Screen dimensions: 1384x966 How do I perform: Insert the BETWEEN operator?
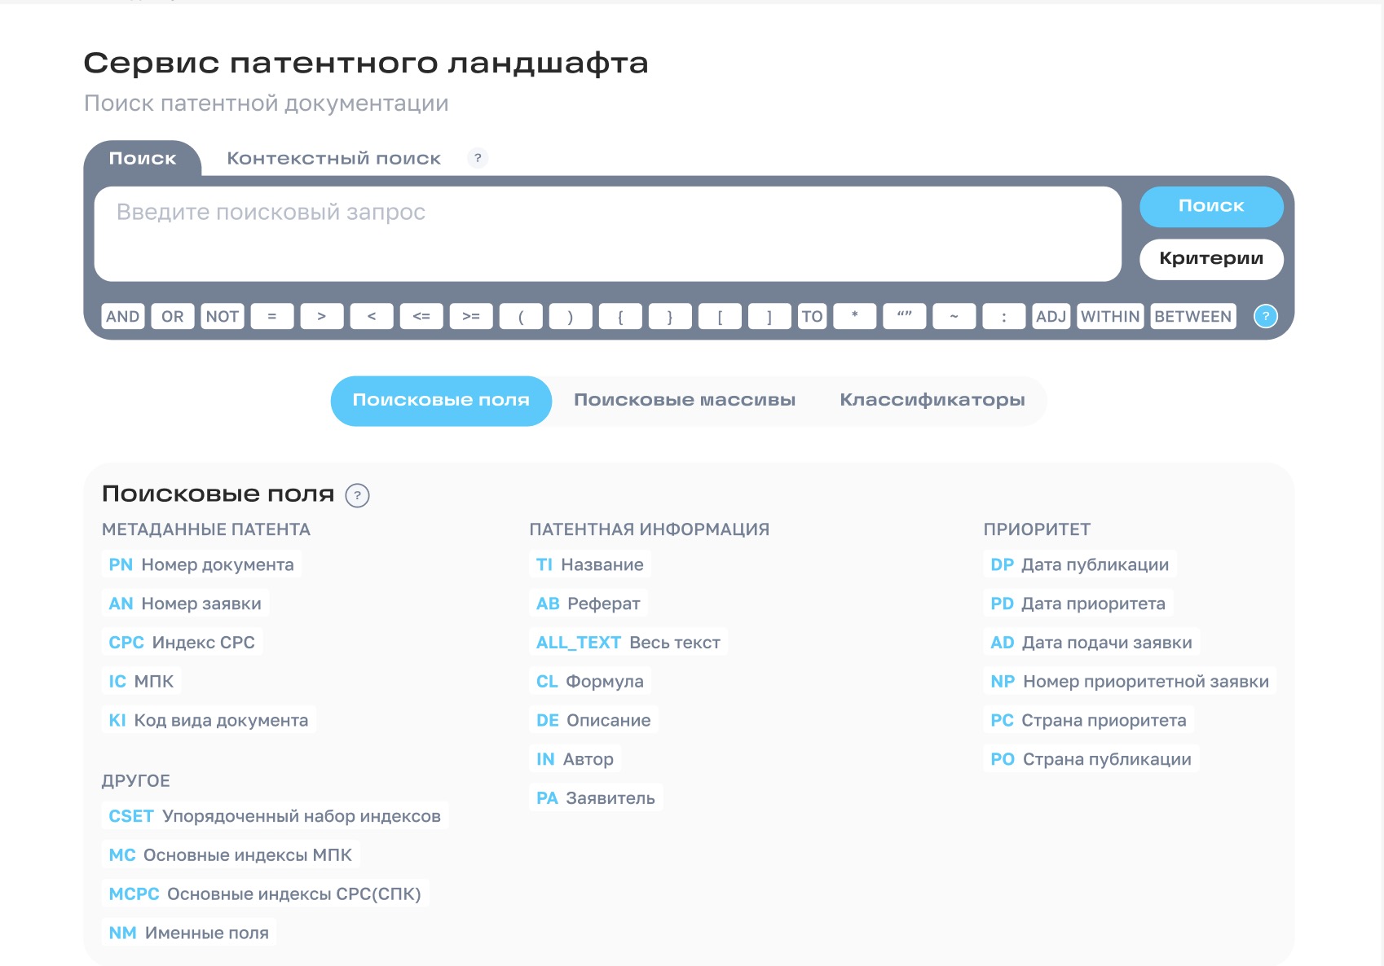tap(1193, 316)
